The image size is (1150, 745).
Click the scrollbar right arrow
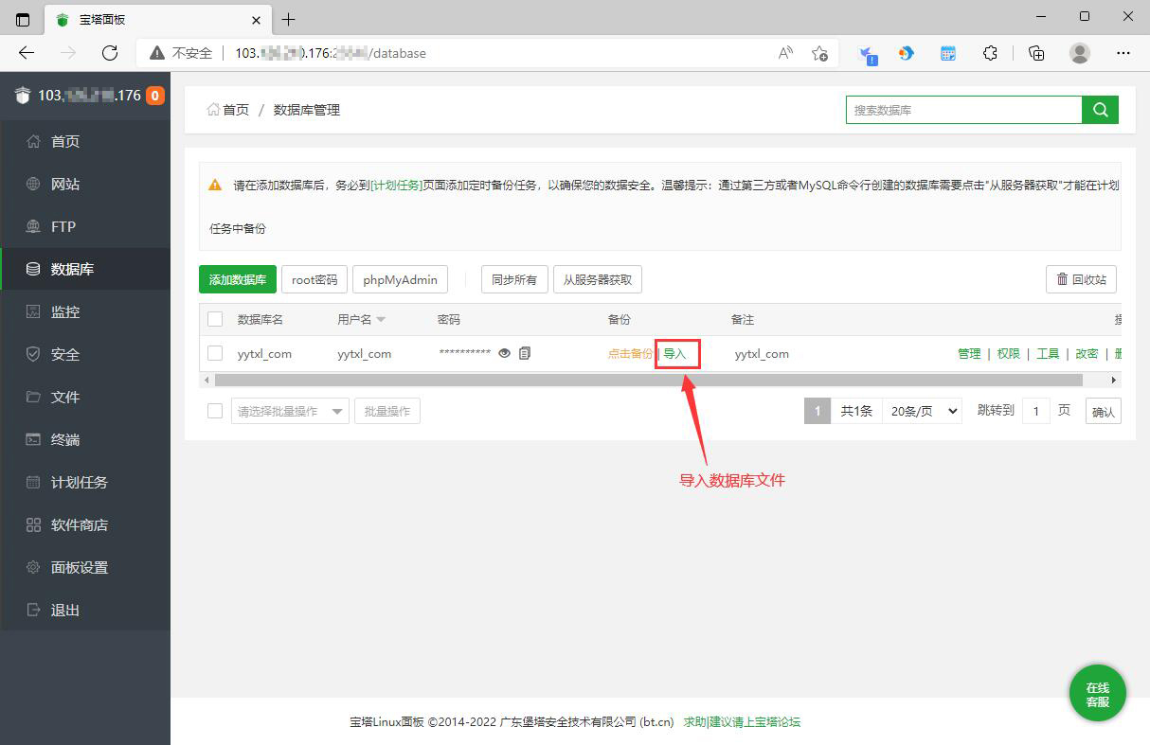(x=1114, y=380)
